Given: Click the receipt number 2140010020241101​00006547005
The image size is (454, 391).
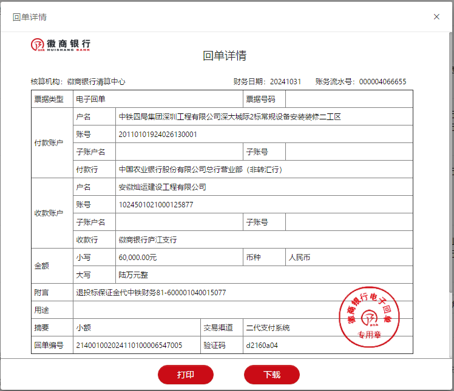Looking at the screenshot, I should (129, 346).
